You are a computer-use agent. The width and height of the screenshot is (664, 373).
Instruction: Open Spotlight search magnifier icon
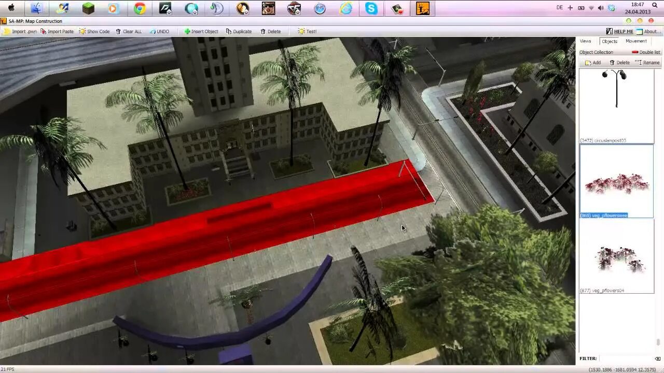655,5
